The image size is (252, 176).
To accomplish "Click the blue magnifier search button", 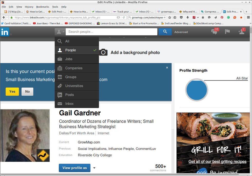I will tap(165, 32).
